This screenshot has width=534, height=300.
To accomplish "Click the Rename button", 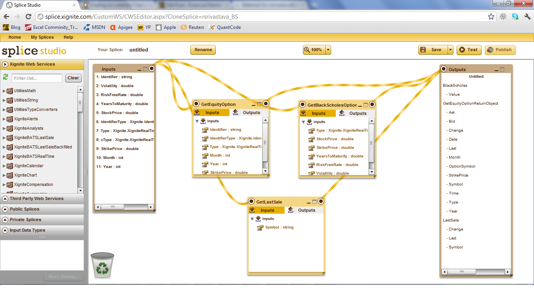I will click(x=203, y=50).
